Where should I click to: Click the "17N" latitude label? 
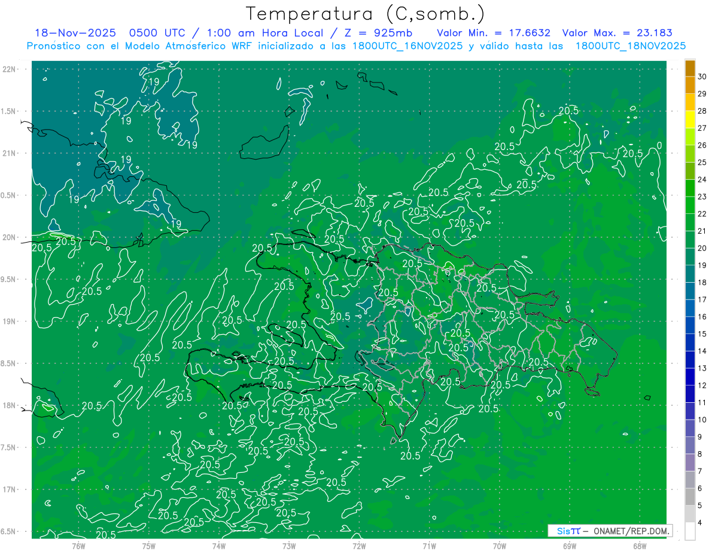(x=9, y=489)
